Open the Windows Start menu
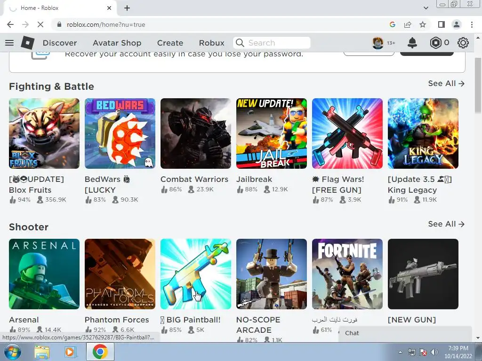The height and width of the screenshot is (361, 482). [13, 352]
